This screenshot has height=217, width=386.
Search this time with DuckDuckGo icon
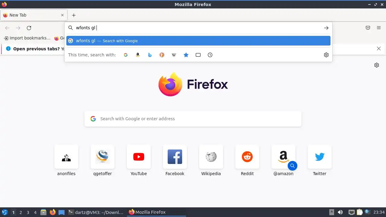coord(162,55)
